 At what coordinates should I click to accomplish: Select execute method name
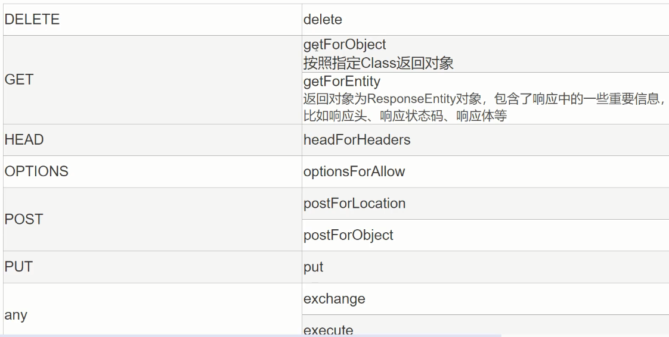328,330
